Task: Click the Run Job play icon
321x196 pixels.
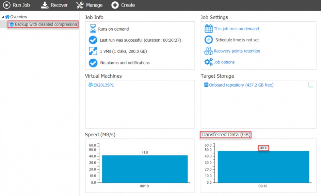Action: pos(7,5)
